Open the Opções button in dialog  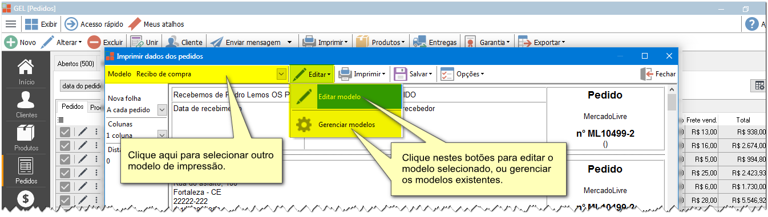[x=462, y=74]
